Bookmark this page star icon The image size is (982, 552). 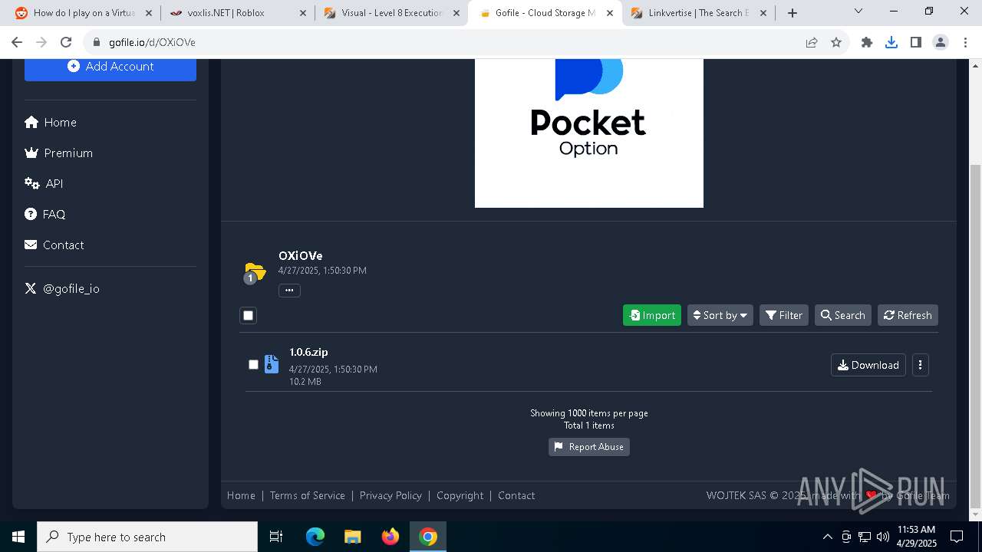coord(836,42)
